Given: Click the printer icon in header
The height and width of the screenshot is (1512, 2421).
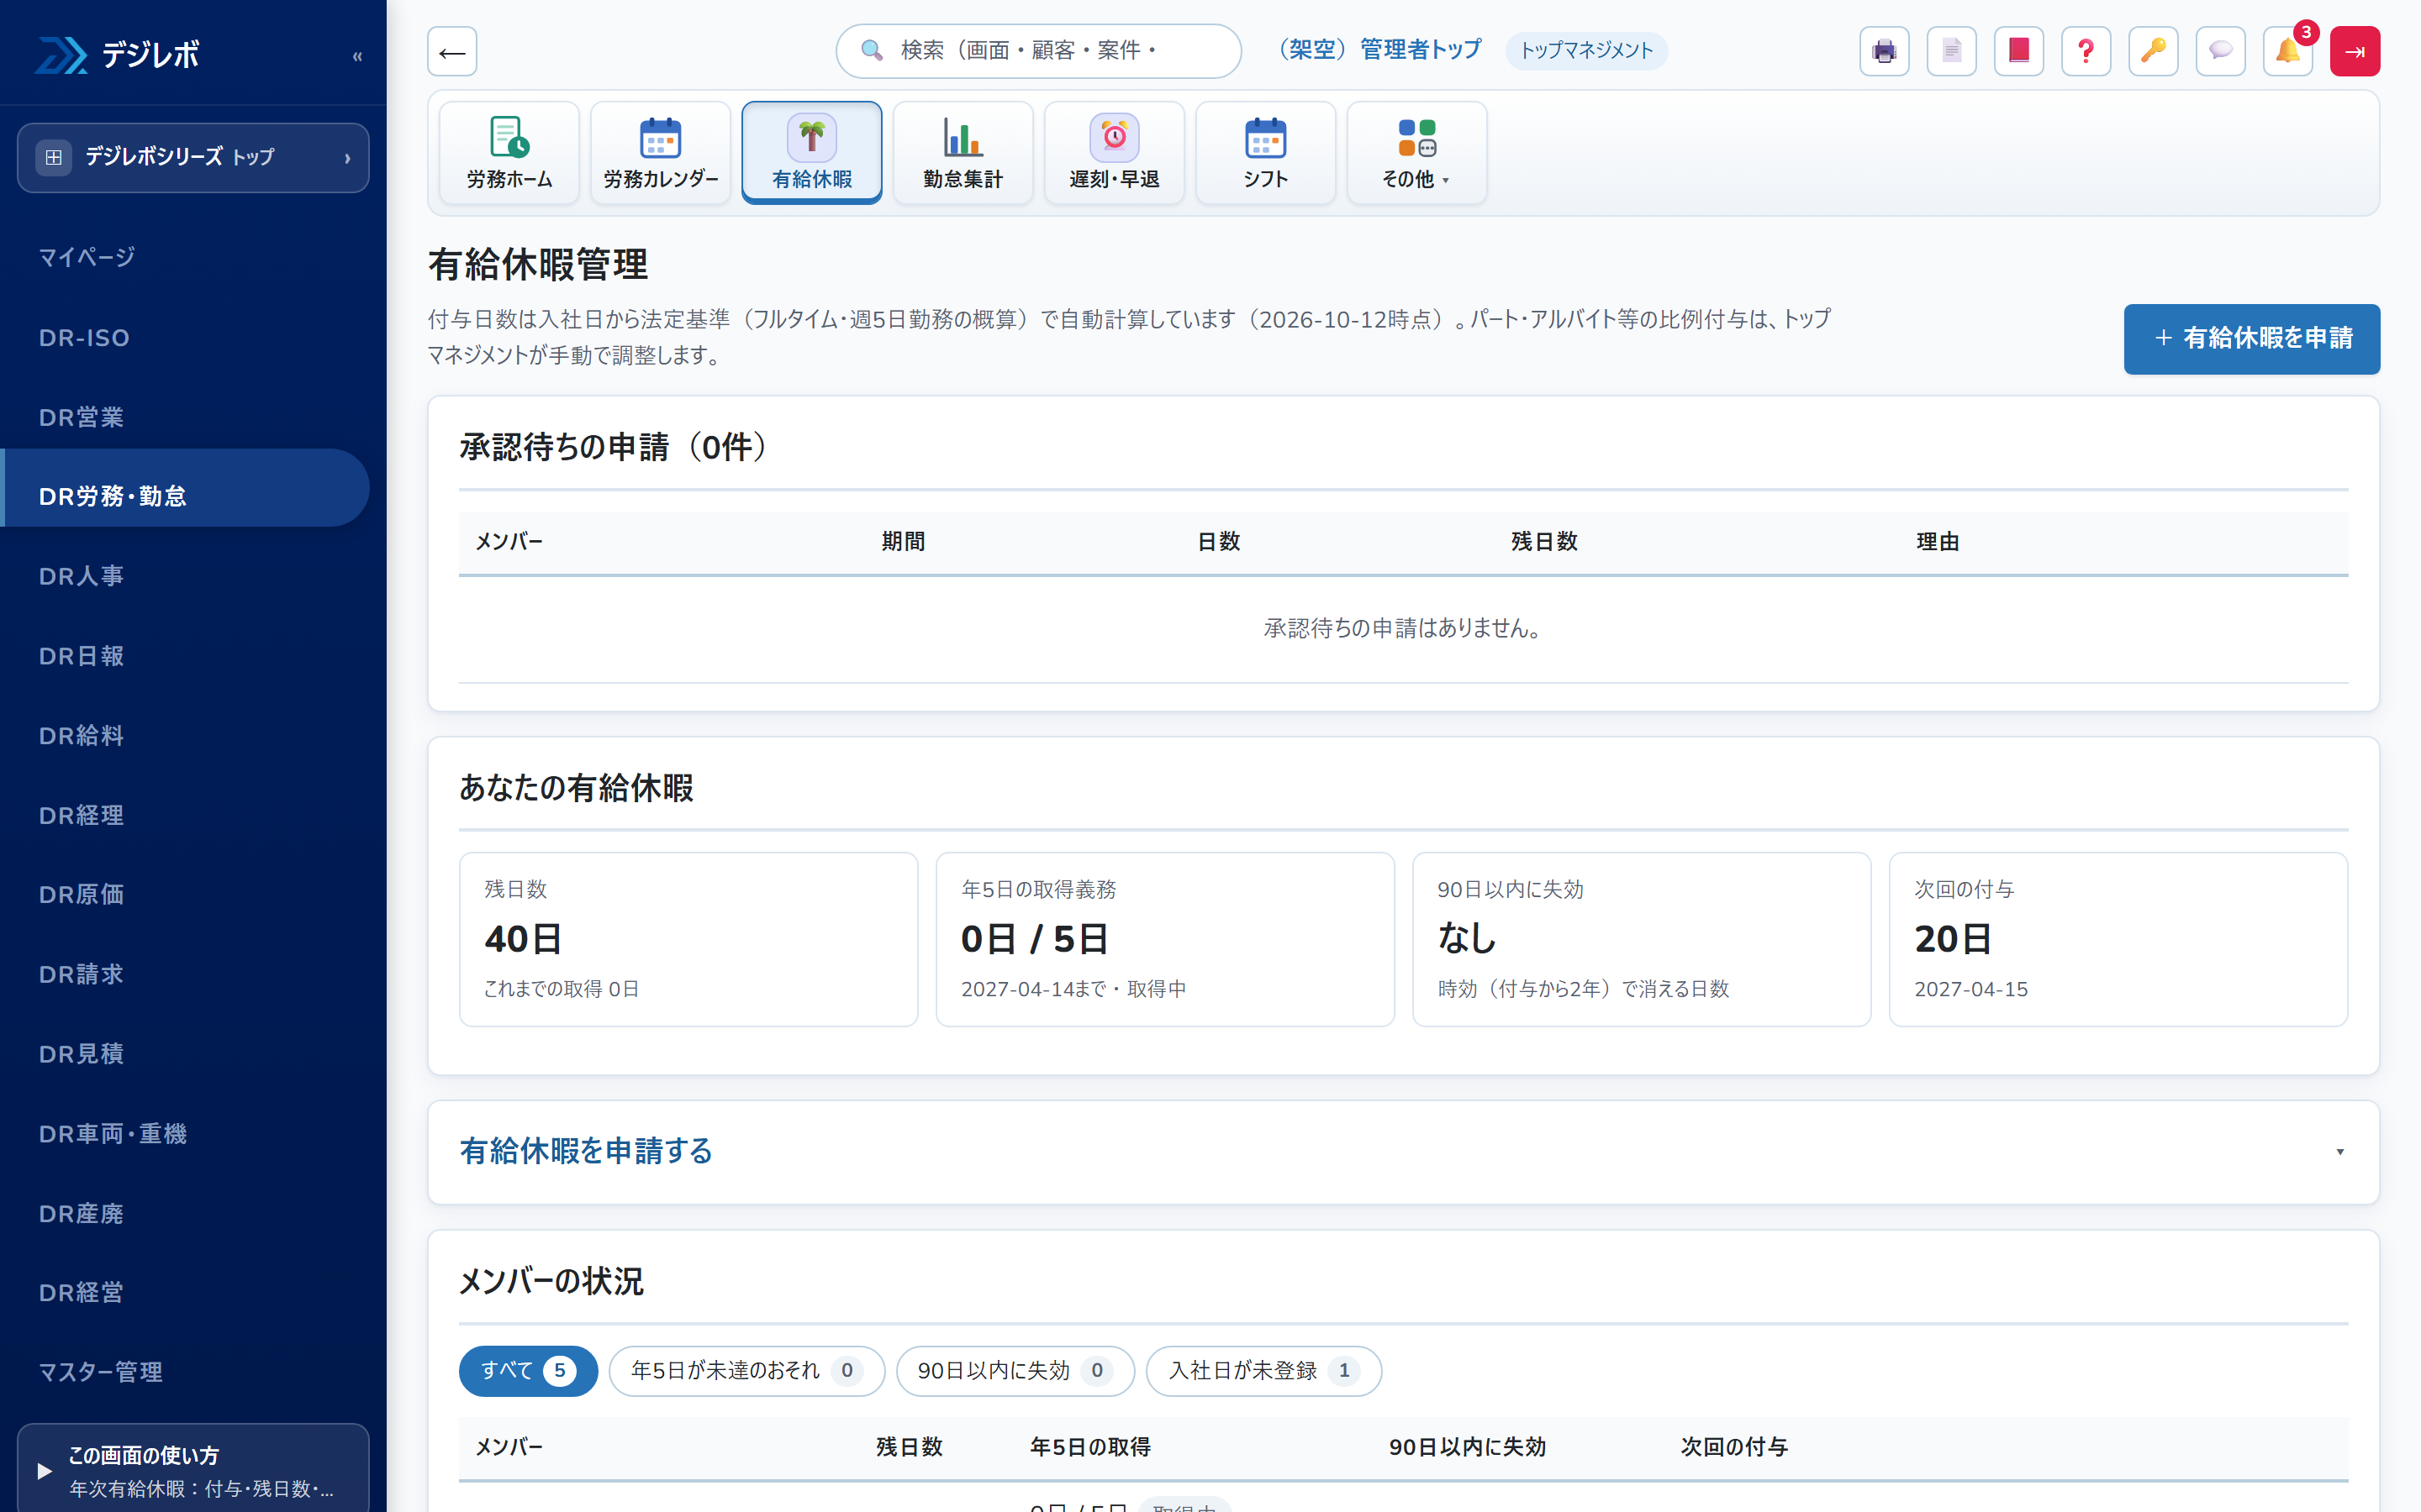Looking at the screenshot, I should pyautogui.click(x=1884, y=51).
